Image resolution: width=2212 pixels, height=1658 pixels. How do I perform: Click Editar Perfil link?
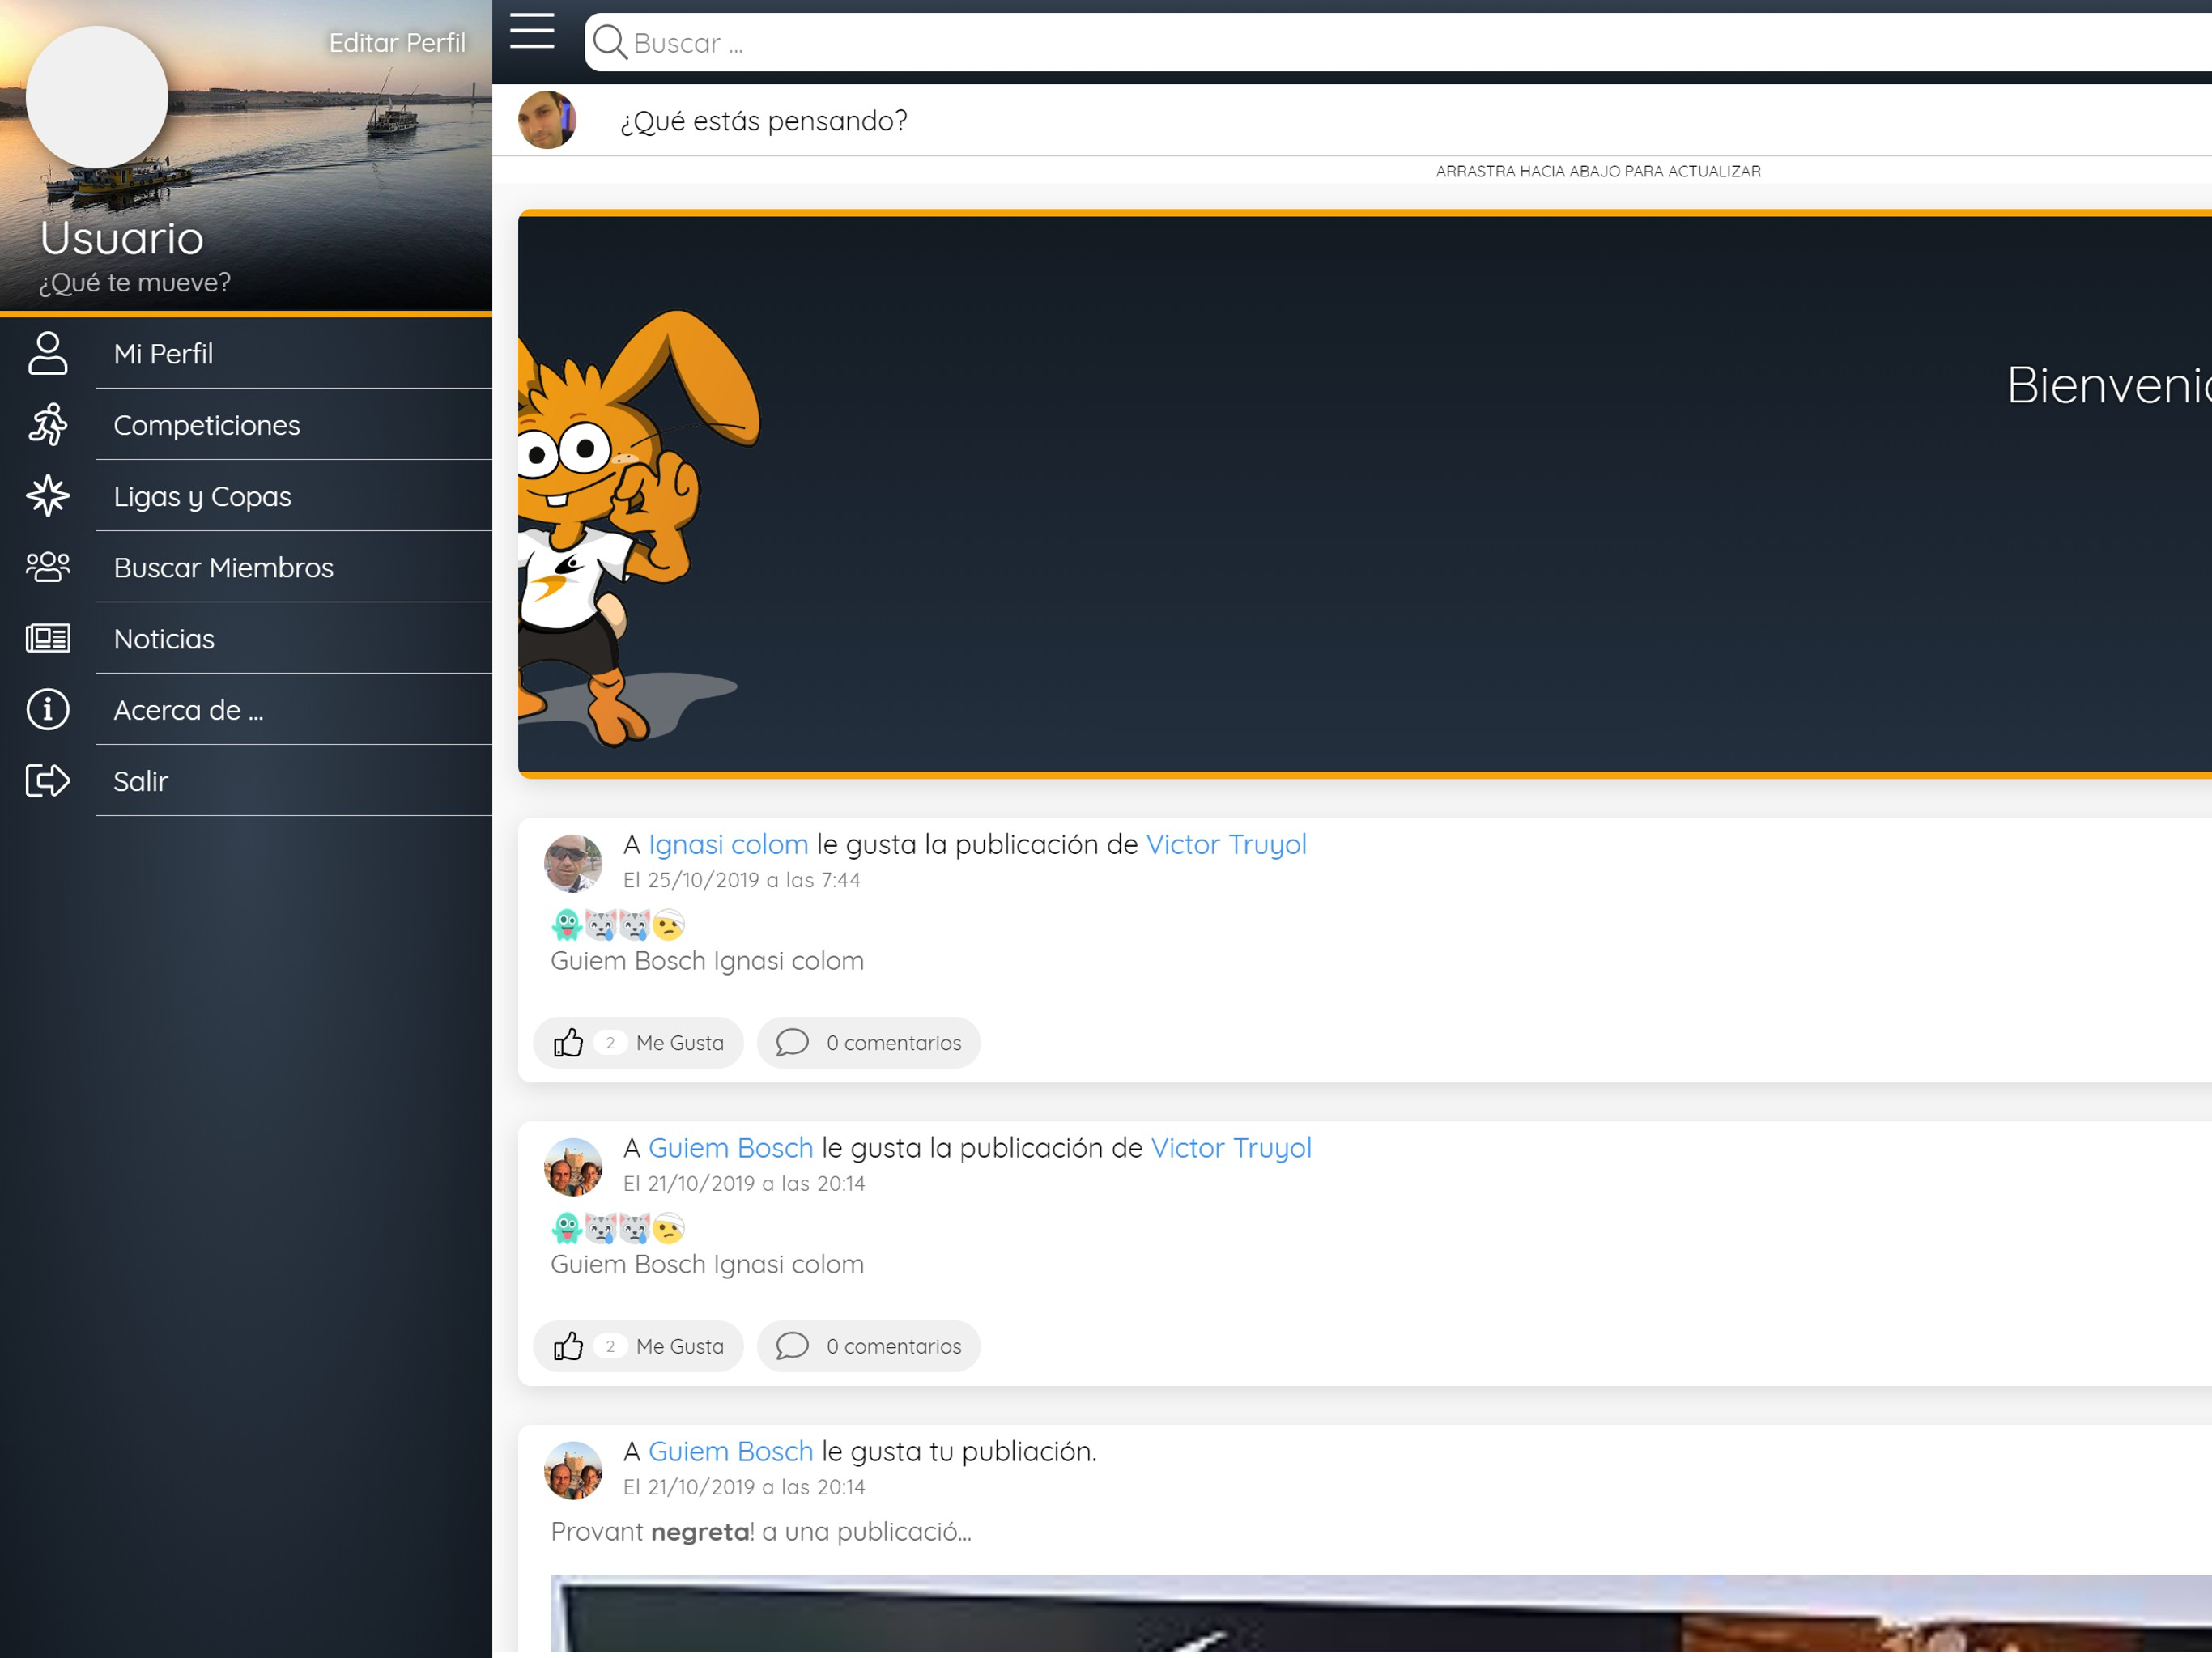pyautogui.click(x=397, y=43)
